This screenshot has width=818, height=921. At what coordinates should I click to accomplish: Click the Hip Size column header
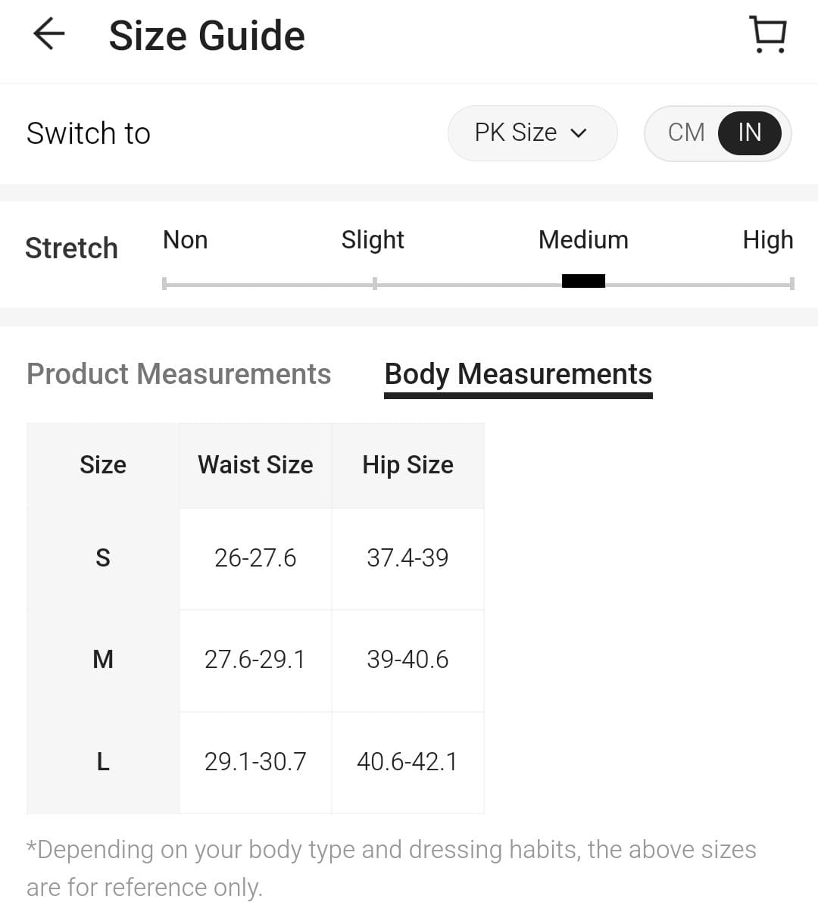[x=407, y=465]
